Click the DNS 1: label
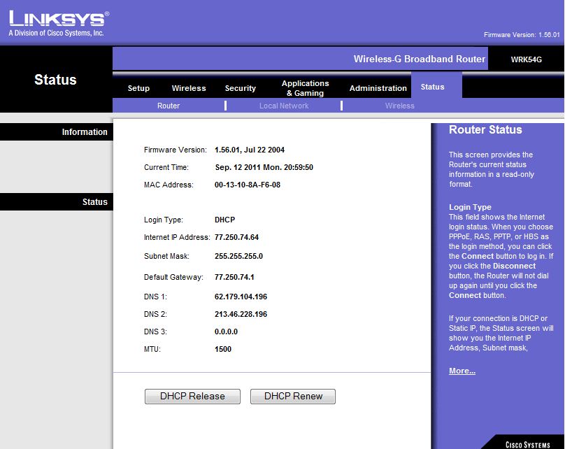 coord(155,297)
